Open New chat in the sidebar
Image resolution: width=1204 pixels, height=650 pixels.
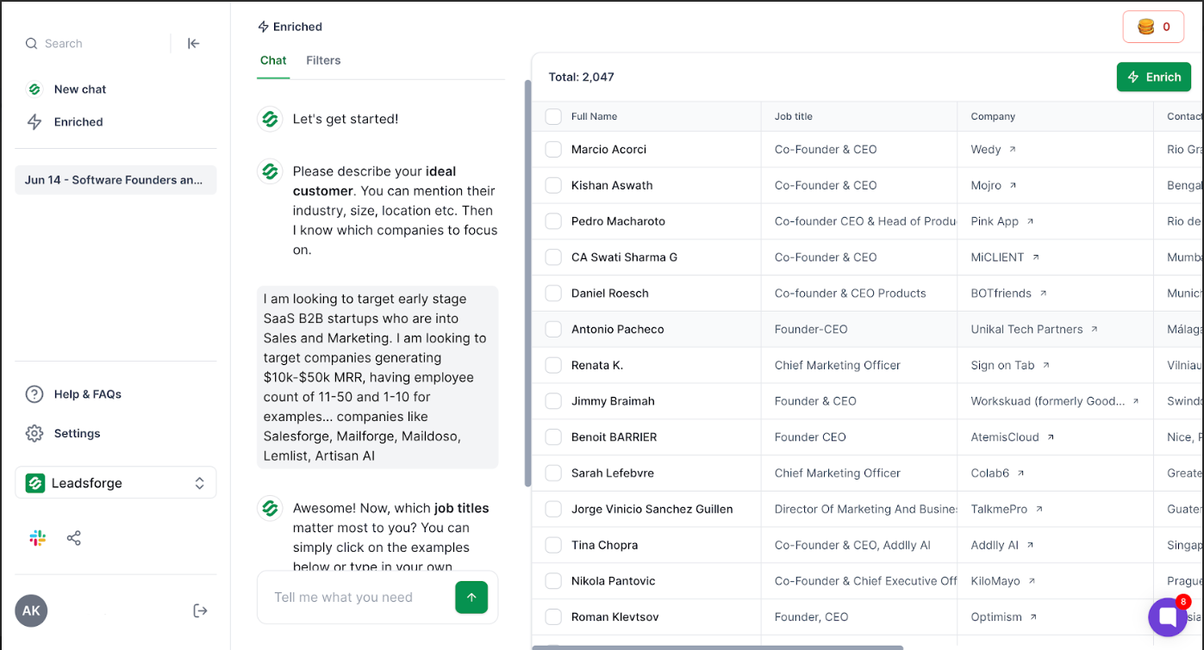[x=80, y=89]
